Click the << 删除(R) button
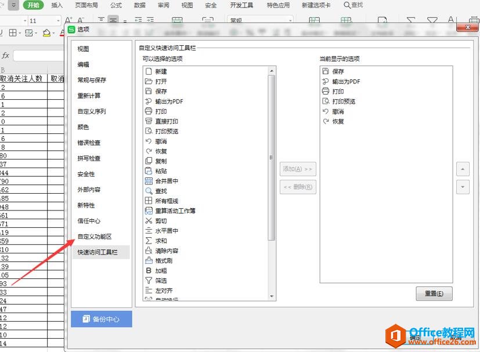 click(298, 187)
